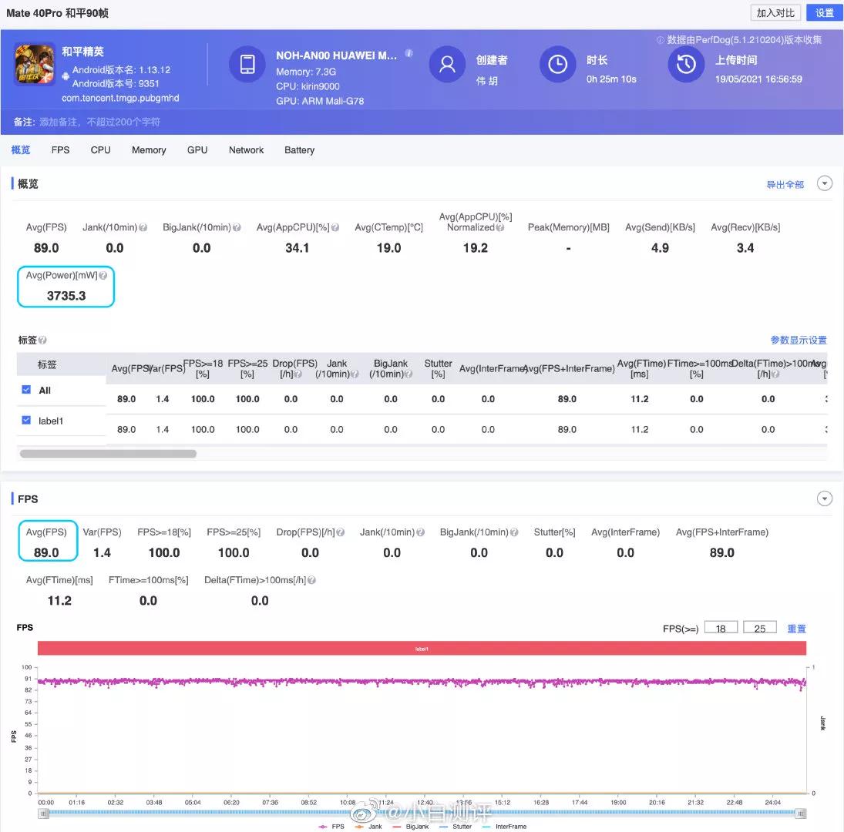Click help icon next to Avg(Power)[mW]
Viewport: 844px width, 832px height.
click(x=103, y=275)
